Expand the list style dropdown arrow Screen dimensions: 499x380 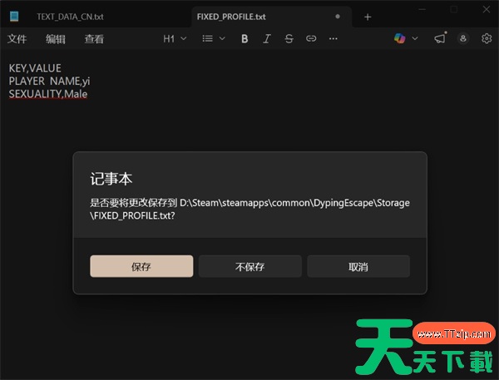222,39
